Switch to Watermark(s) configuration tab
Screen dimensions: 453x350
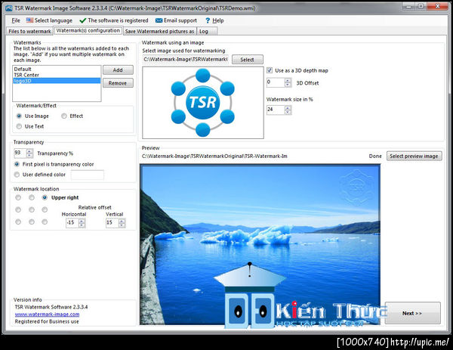click(88, 30)
